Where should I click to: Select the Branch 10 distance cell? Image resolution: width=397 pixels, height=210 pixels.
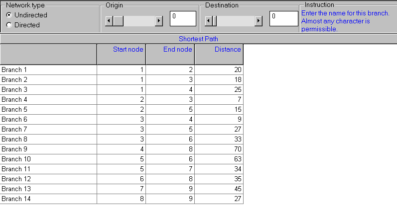point(219,159)
